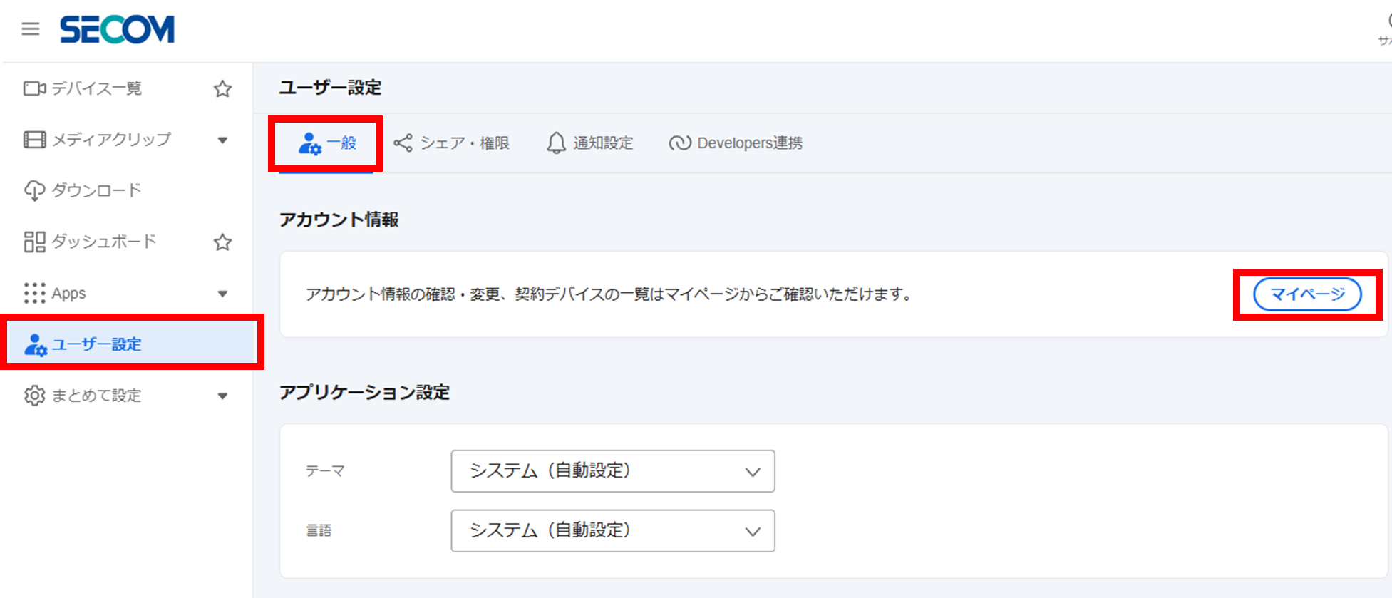Click the Apps label in sidebar

pyautogui.click(x=68, y=294)
